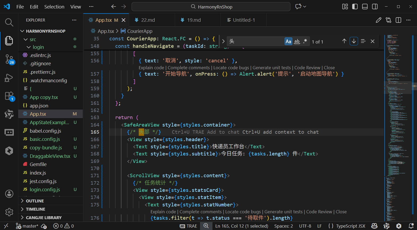Click Complete comments link above line 157

coord(189,68)
